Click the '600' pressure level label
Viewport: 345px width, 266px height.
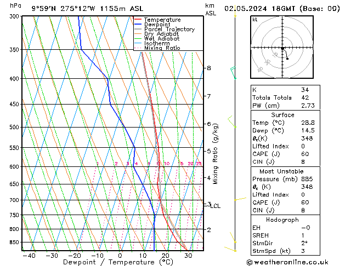tap(15, 167)
